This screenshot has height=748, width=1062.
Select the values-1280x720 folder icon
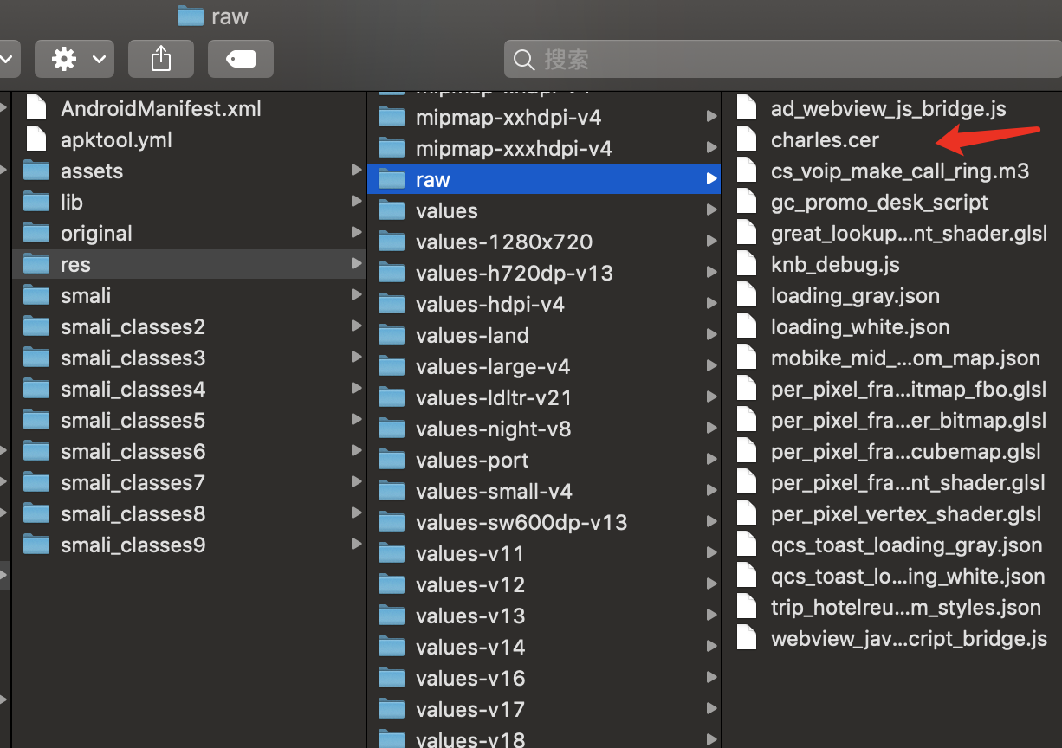coord(392,242)
